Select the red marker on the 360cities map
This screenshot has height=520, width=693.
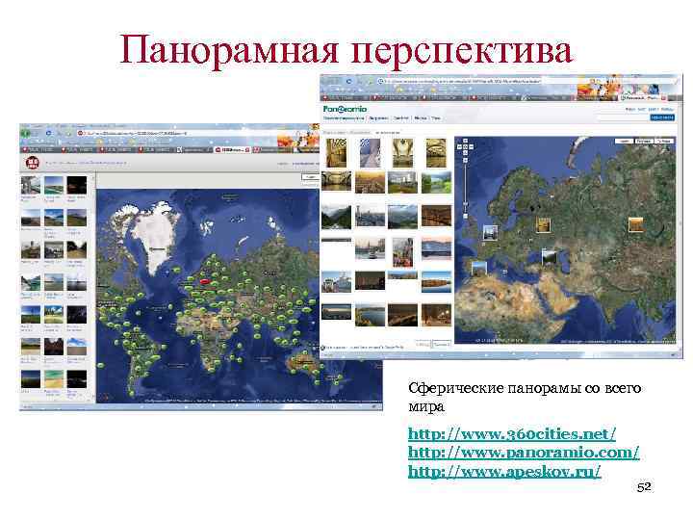tap(205, 281)
